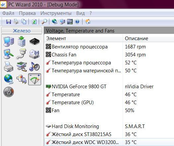
Task: Click the Save floppy disk toolbar icon
Action: [8, 22]
